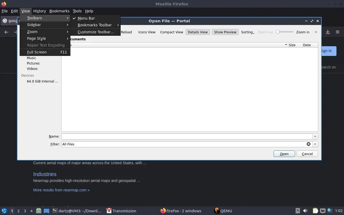Switch to virtual desktop 3 in the pager

[25, 211]
